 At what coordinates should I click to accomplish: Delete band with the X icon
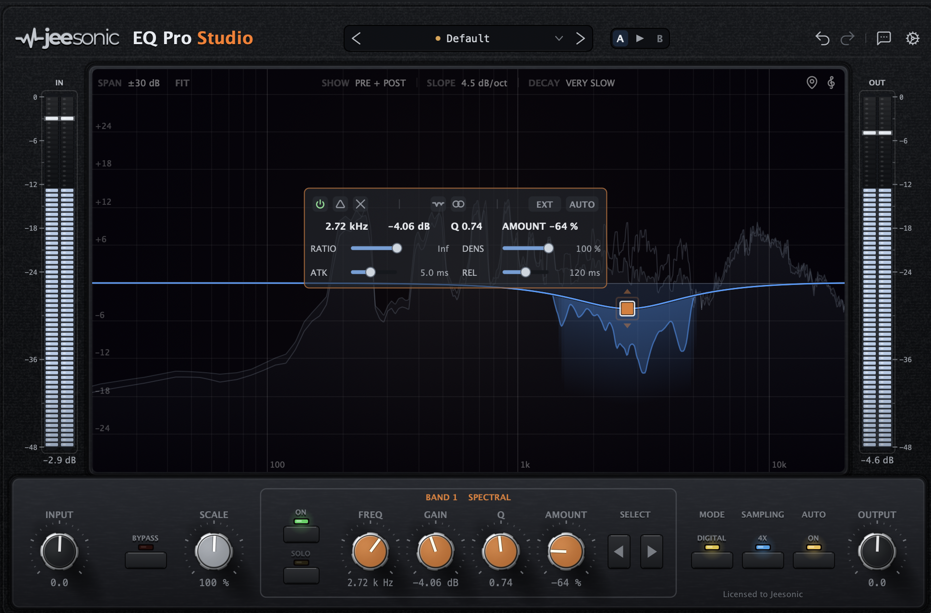[360, 204]
